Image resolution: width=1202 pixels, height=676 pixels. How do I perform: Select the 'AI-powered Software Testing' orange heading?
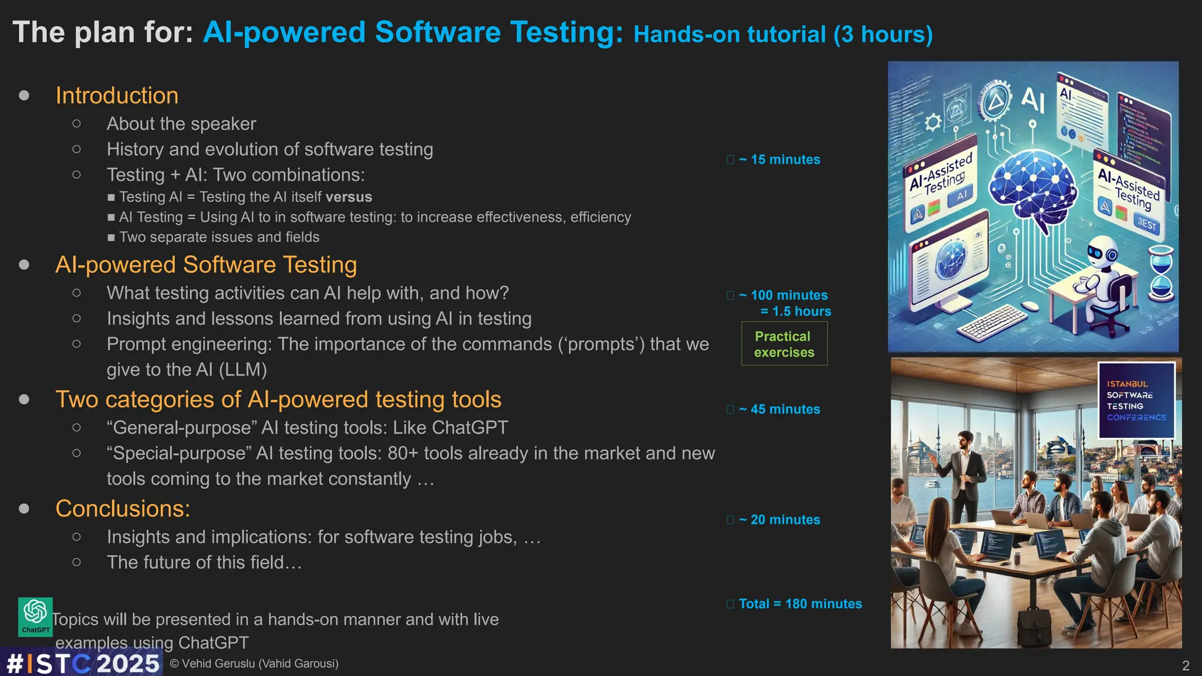206,265
